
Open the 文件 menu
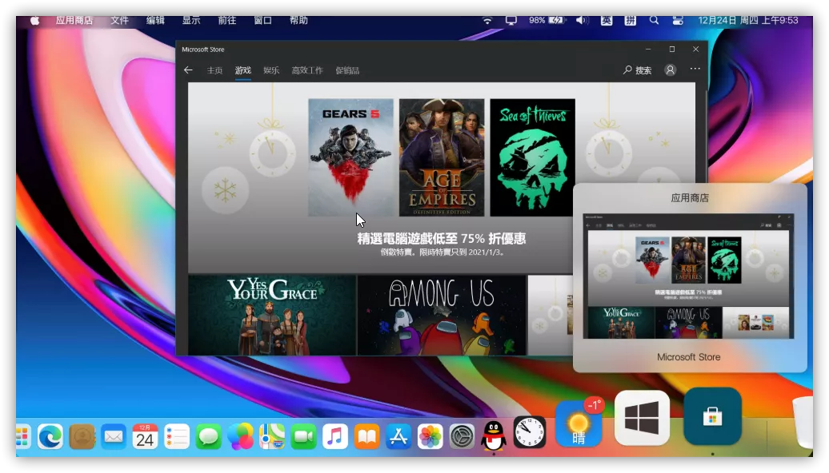pyautogui.click(x=119, y=20)
